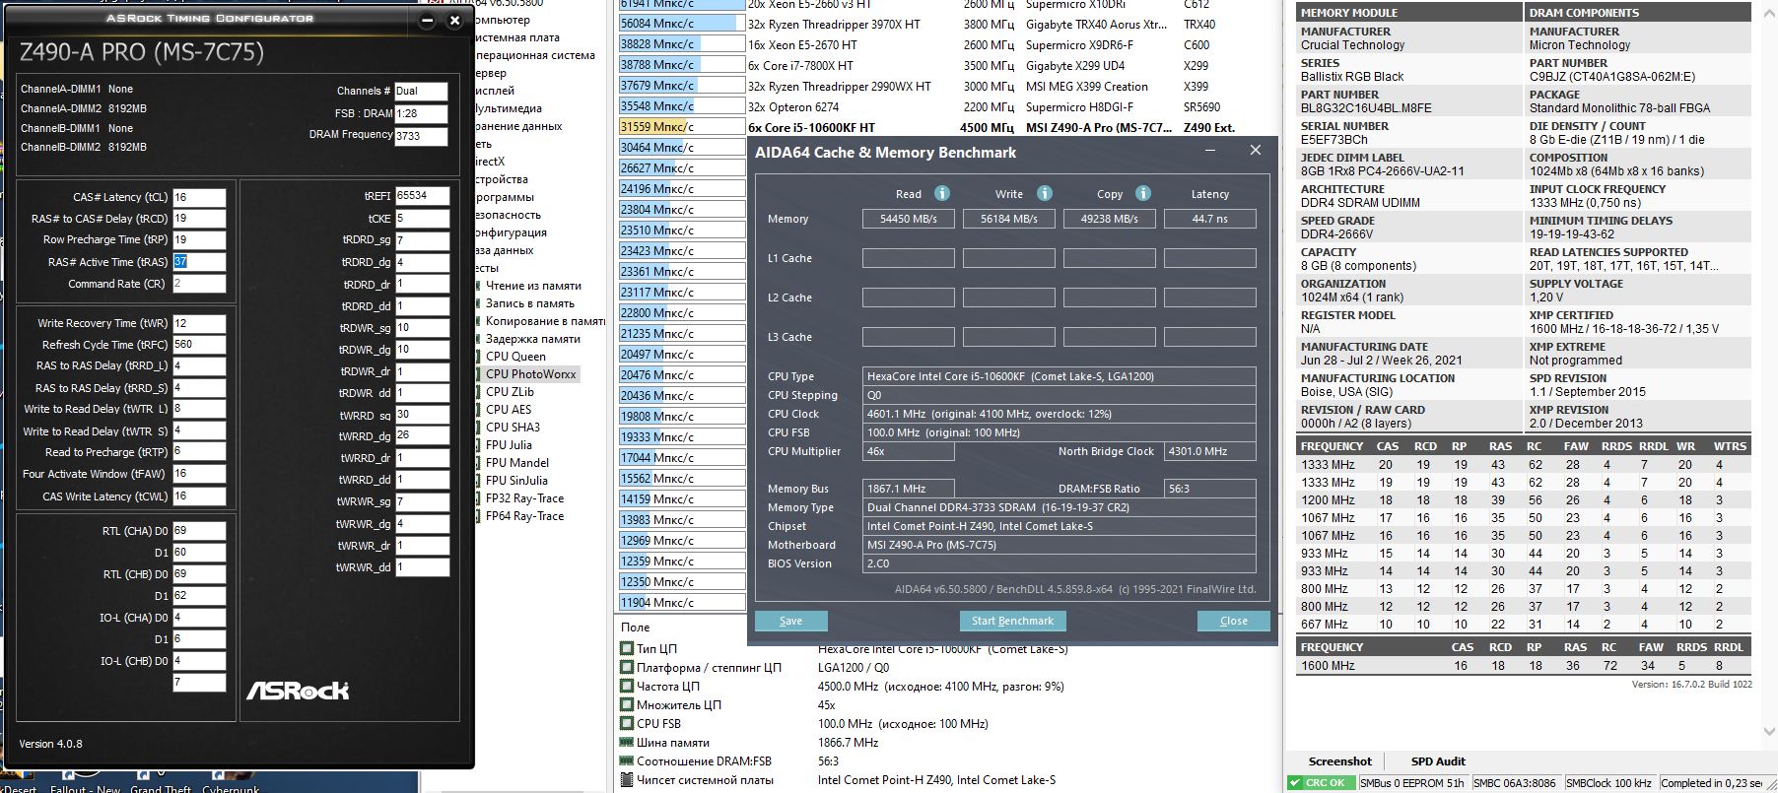Click the Memory Copy result 49238 MB/s
1778x793 pixels.
pos(1110,219)
